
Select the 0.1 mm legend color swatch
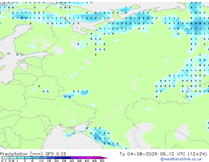(x=6, y=158)
